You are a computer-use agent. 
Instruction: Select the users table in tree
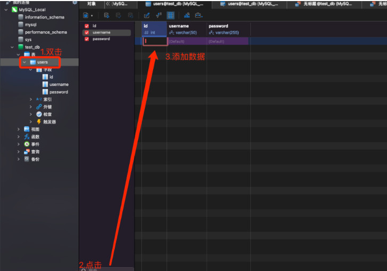(42, 62)
